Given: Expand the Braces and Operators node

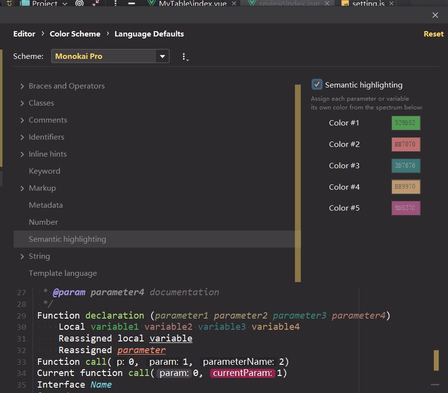Looking at the screenshot, I should [22, 86].
